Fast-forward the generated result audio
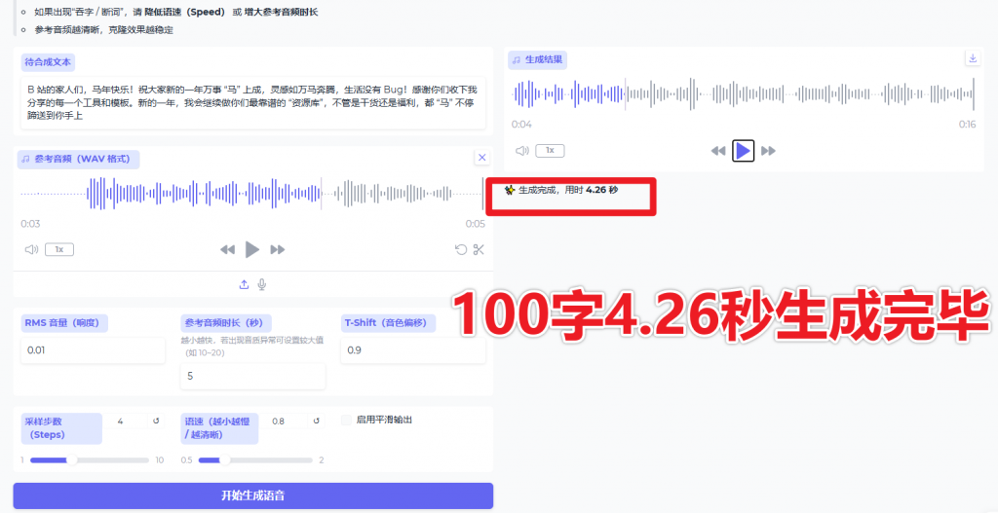Screen dimensions: 998x513 768,151
